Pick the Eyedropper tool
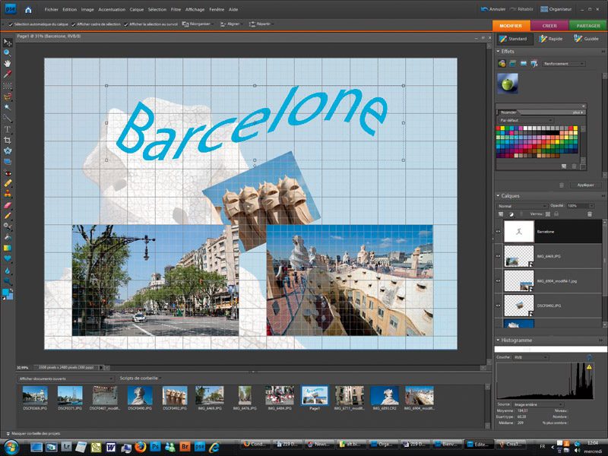Screen dimensions: 608x456 7,74
